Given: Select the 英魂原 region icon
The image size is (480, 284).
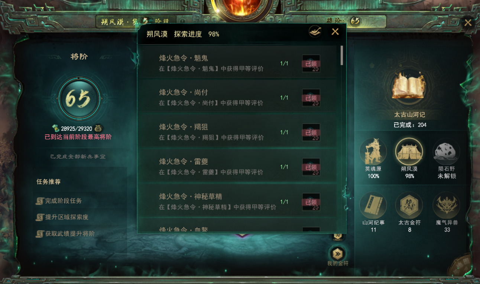Looking at the screenshot, I should tap(373, 152).
